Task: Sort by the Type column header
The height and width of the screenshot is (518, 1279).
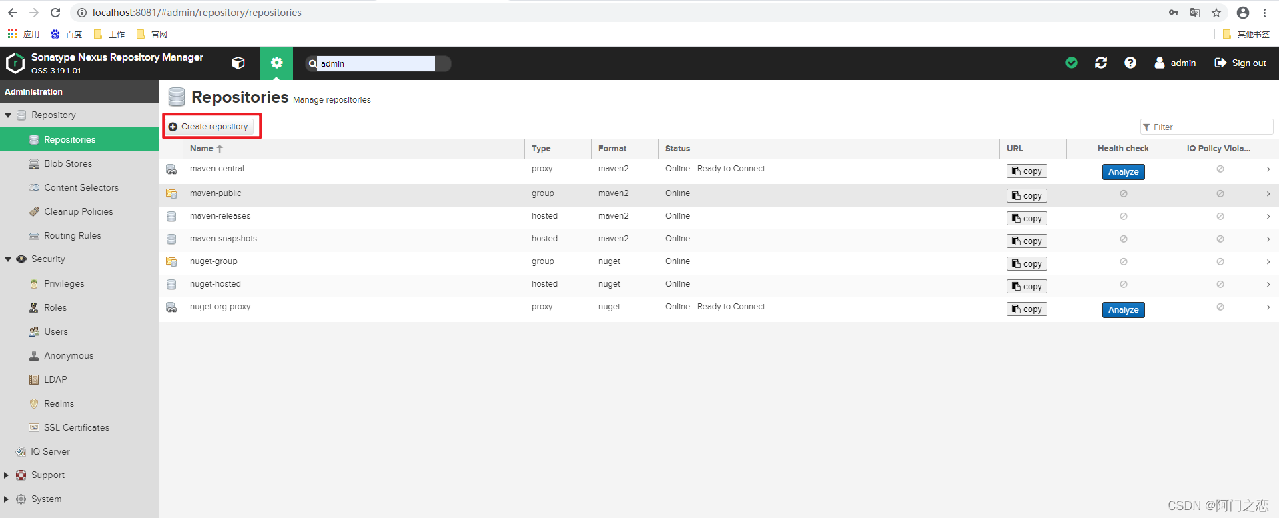Action: (x=558, y=149)
